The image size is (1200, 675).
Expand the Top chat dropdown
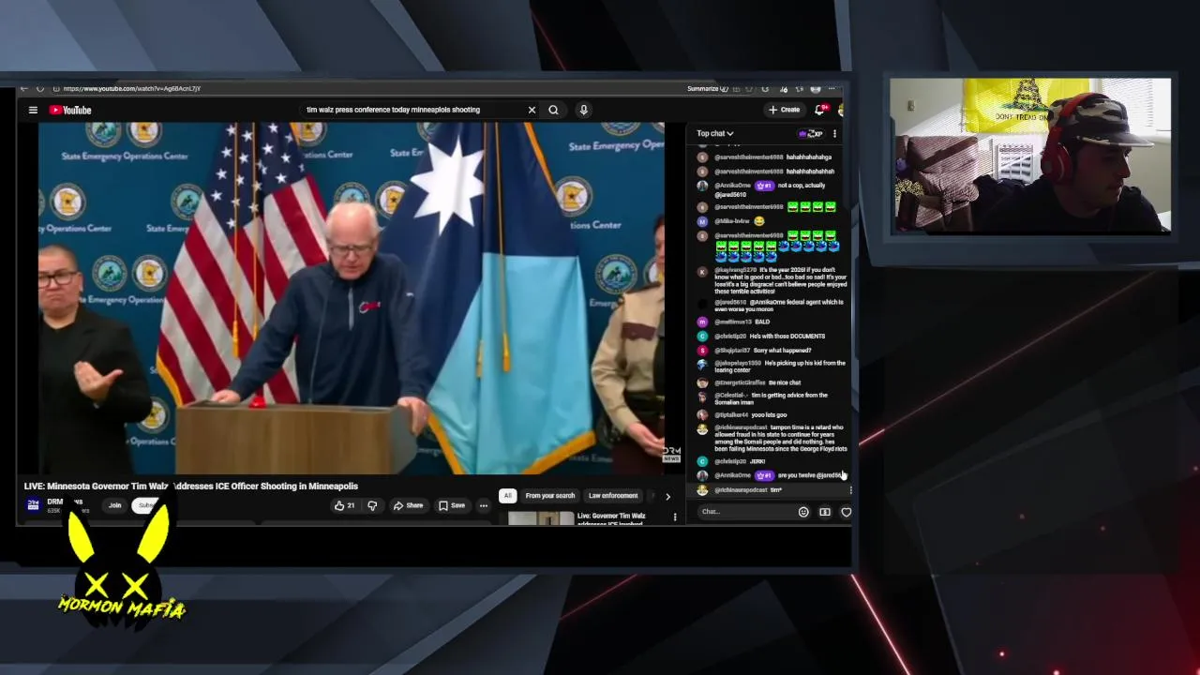[714, 133]
